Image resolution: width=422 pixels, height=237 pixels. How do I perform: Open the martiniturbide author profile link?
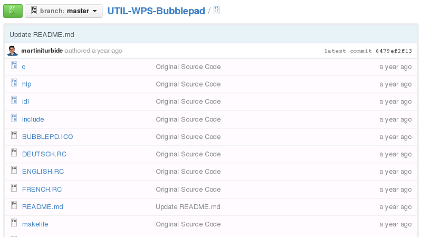(42, 51)
